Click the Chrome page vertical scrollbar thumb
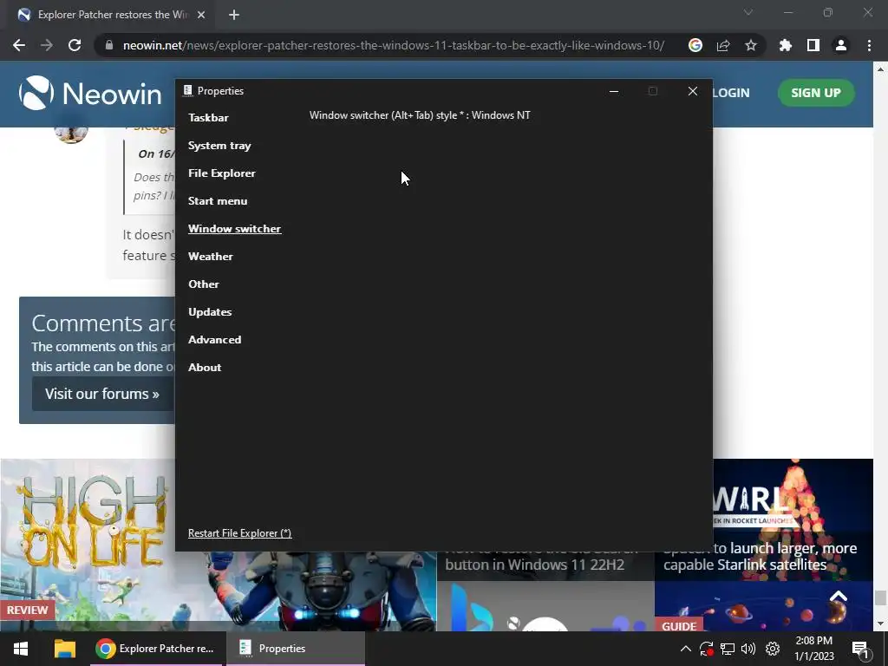 pos(879,598)
